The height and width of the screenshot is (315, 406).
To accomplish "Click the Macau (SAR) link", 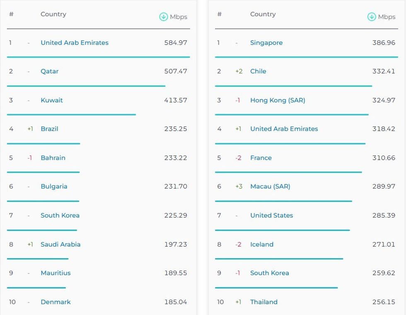I will [x=270, y=186].
